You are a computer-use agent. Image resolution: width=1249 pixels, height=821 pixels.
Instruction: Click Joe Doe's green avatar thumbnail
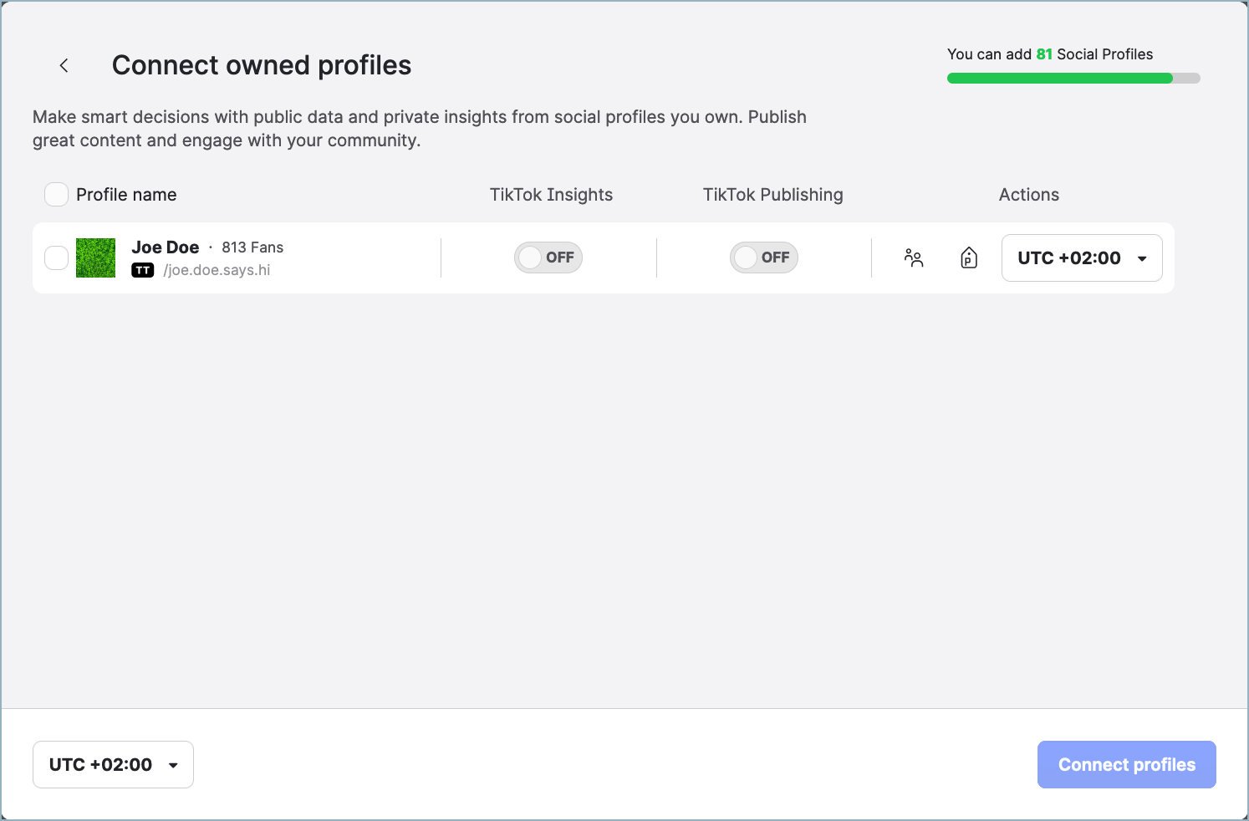click(x=95, y=258)
